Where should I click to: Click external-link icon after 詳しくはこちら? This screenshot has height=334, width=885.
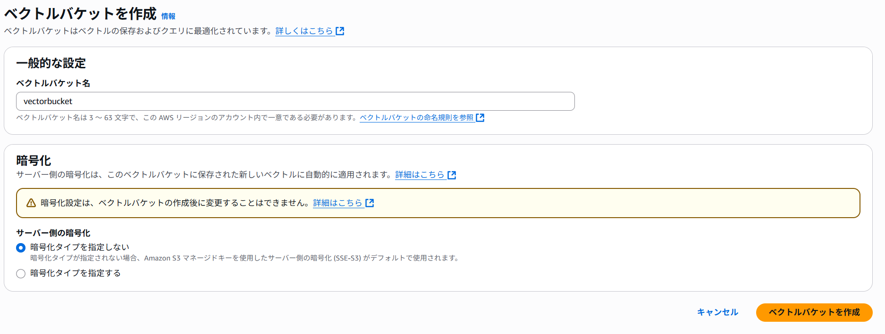click(340, 31)
